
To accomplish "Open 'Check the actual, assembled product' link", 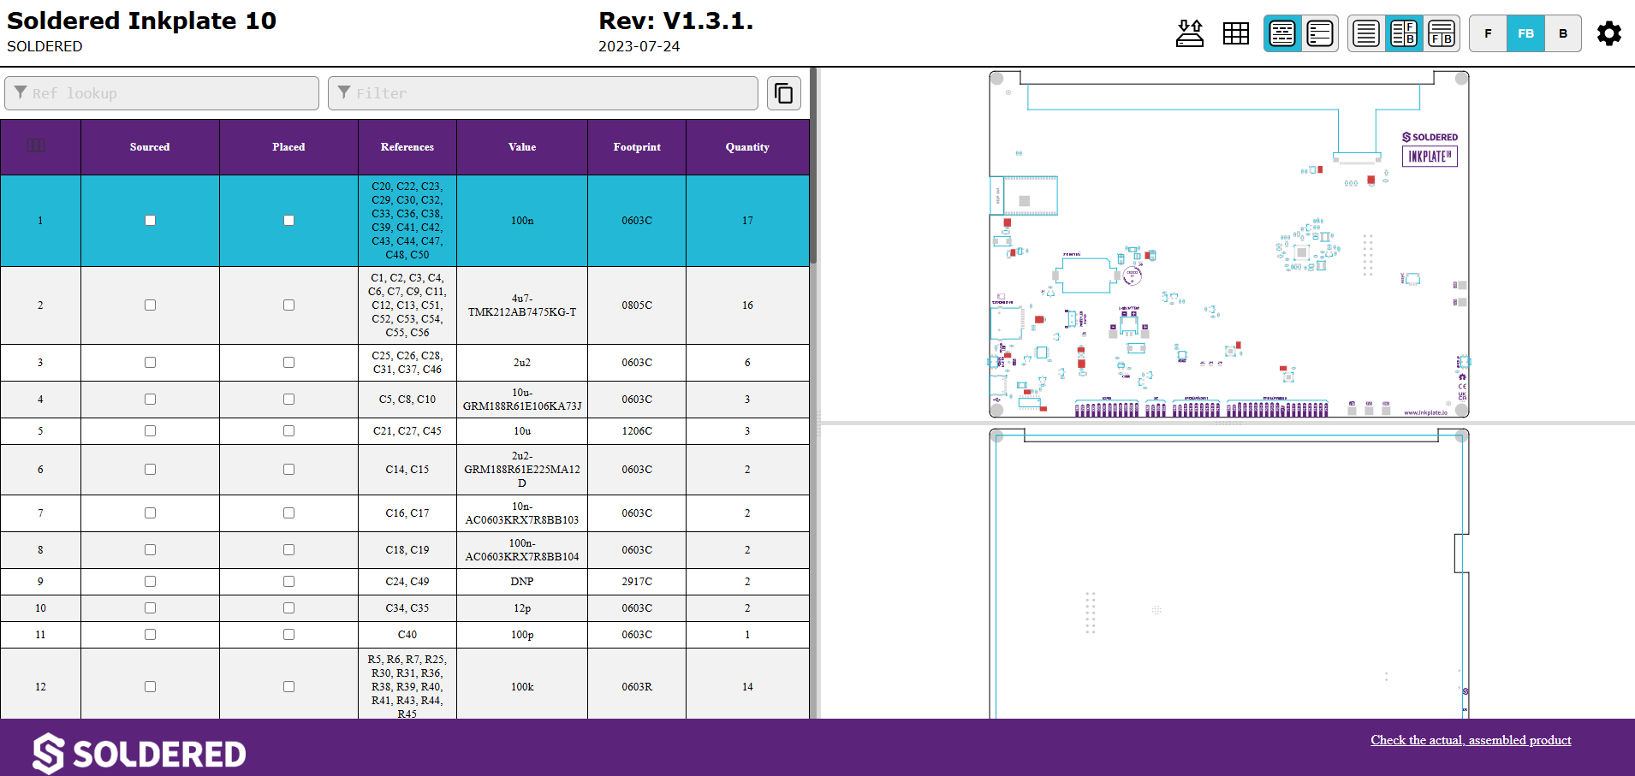I will click(1471, 740).
